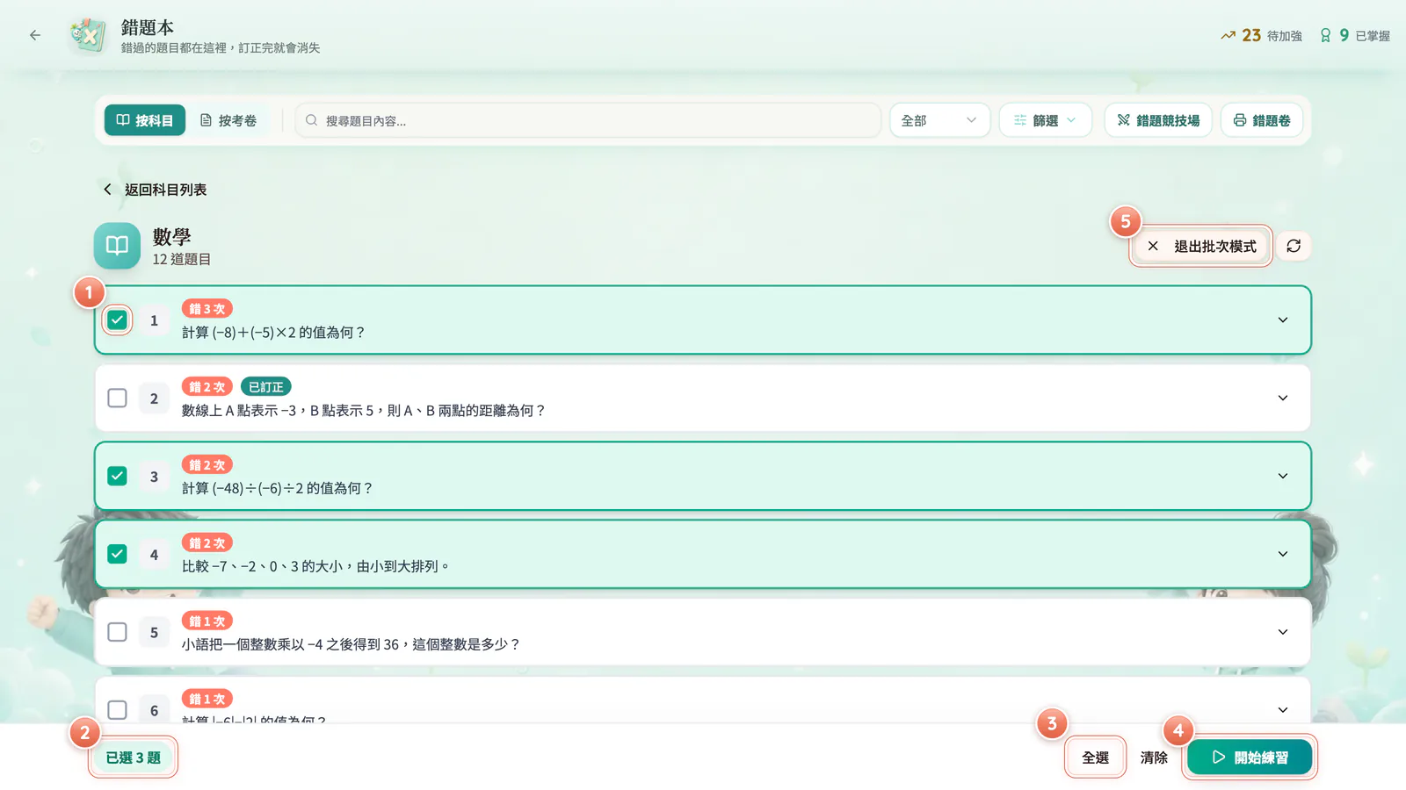
Task: Click the refresh icon beside 退出批次模式
Action: (1294, 246)
